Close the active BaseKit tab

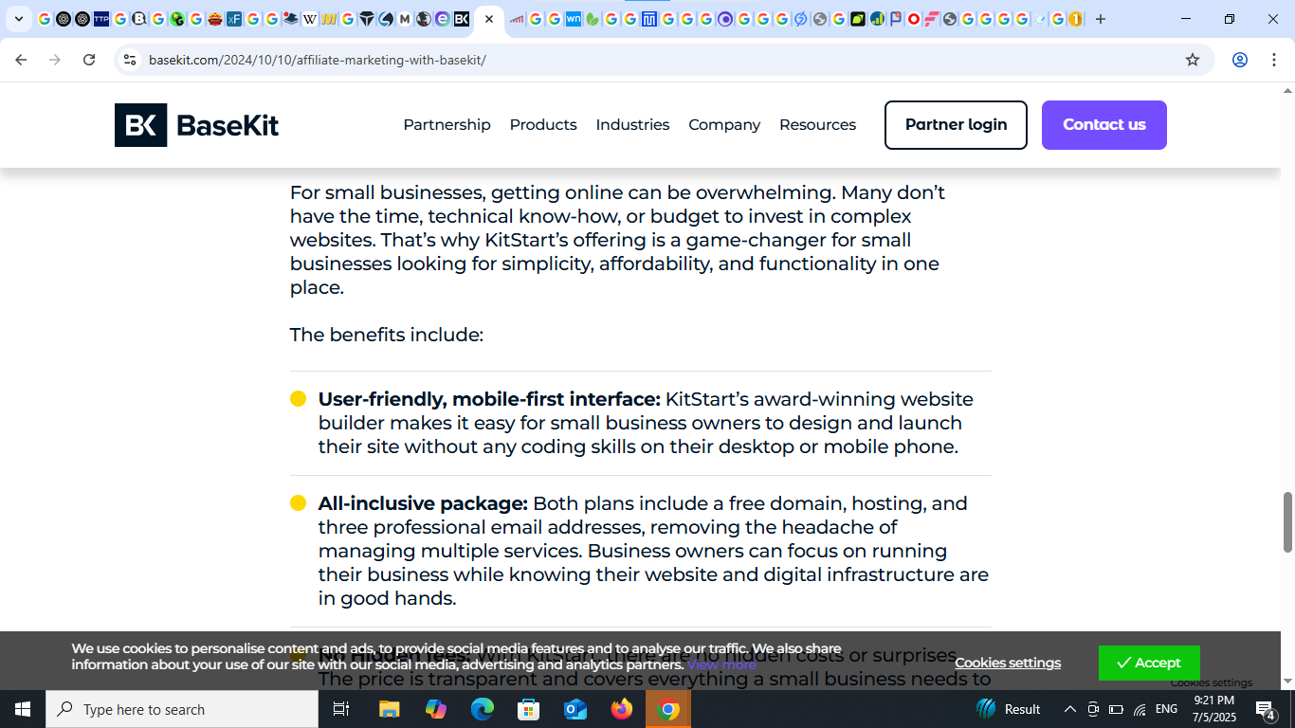point(489,19)
